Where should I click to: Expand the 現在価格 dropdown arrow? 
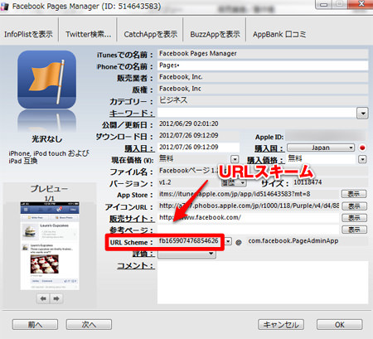pos(235,159)
